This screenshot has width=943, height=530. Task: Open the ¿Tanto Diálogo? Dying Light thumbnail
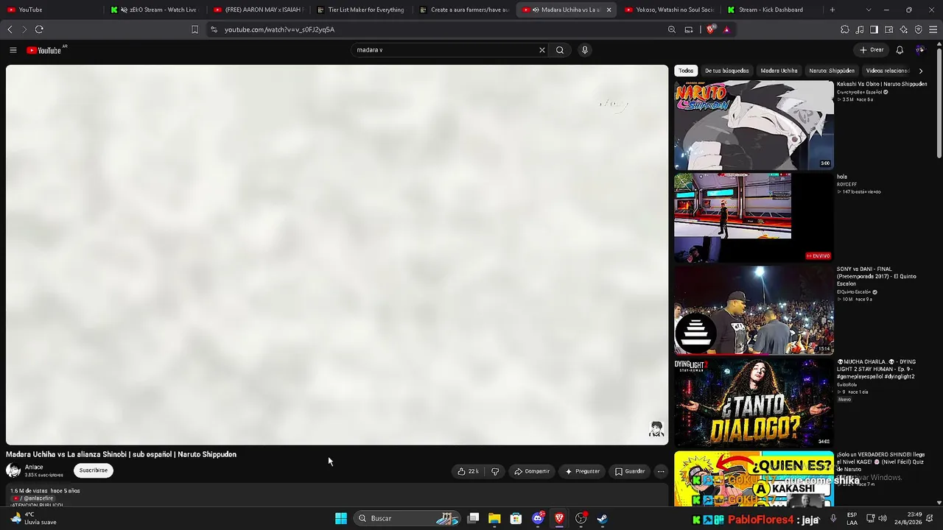[x=754, y=403]
